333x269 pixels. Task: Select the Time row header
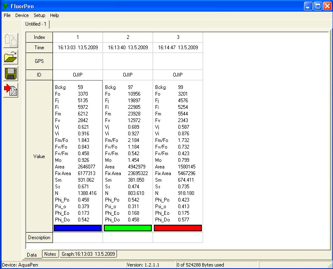[39, 48]
